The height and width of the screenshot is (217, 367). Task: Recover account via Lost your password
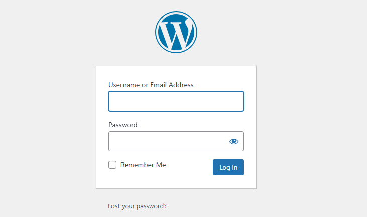(137, 206)
